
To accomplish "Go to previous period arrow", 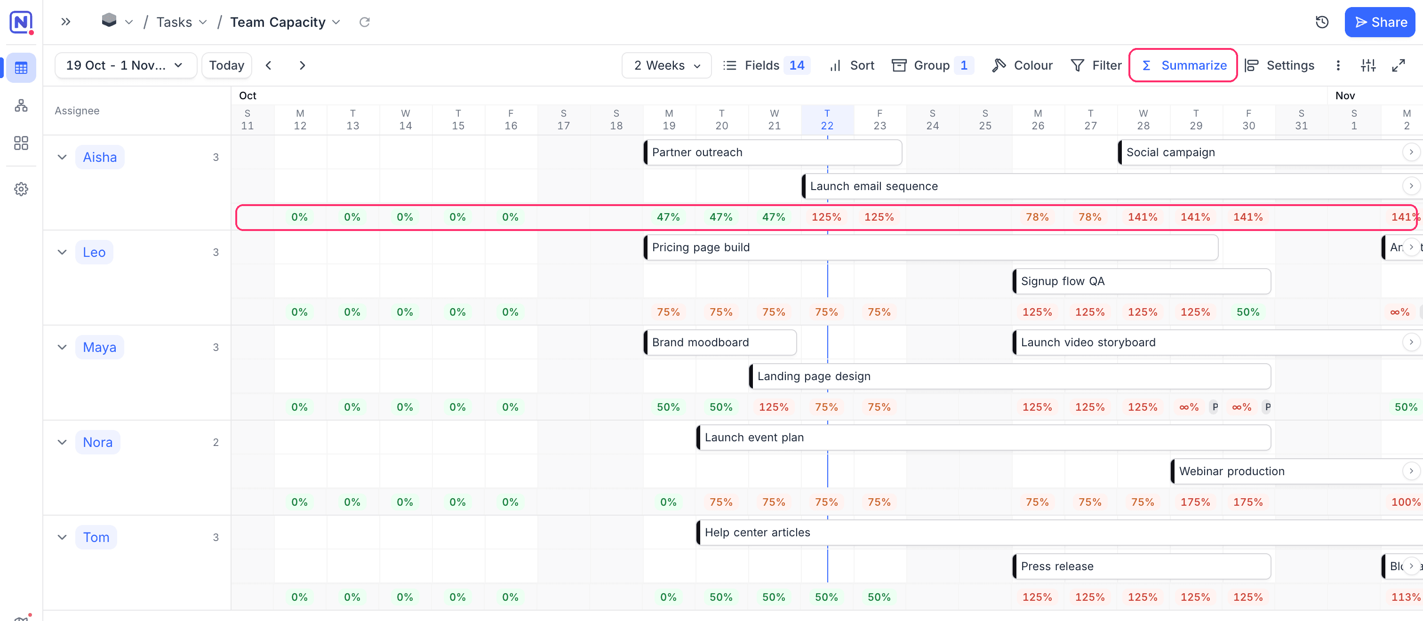I will pos(269,65).
